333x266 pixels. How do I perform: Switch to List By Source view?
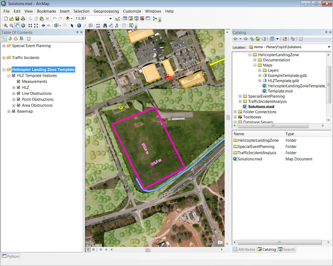(x=10, y=39)
